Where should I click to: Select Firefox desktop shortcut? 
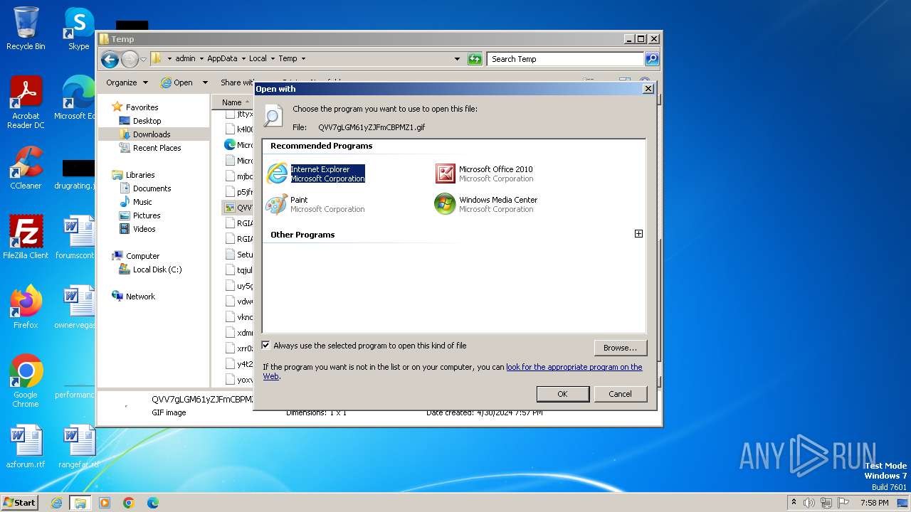click(x=26, y=307)
